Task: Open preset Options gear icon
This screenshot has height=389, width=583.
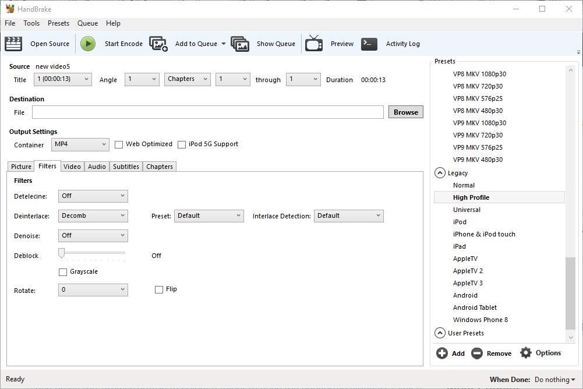Action: coord(526,353)
